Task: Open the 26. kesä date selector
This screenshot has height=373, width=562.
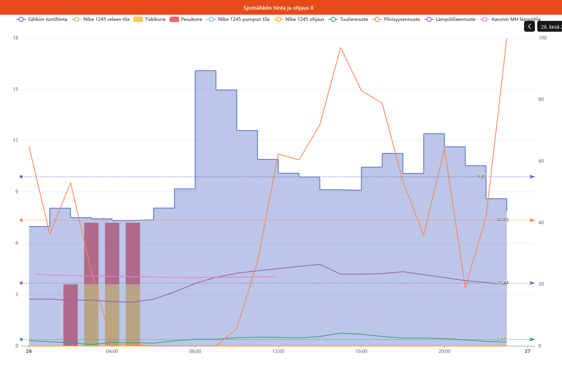Action: (550, 27)
